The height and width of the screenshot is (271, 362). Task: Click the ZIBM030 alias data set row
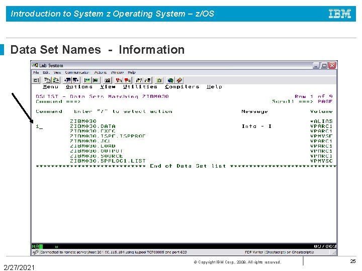point(83,121)
